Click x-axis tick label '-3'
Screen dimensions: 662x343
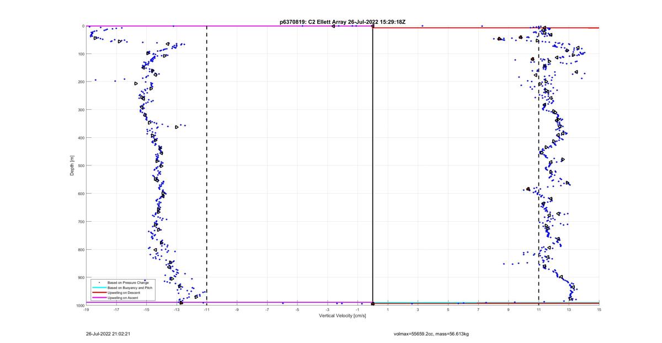tap(328, 310)
